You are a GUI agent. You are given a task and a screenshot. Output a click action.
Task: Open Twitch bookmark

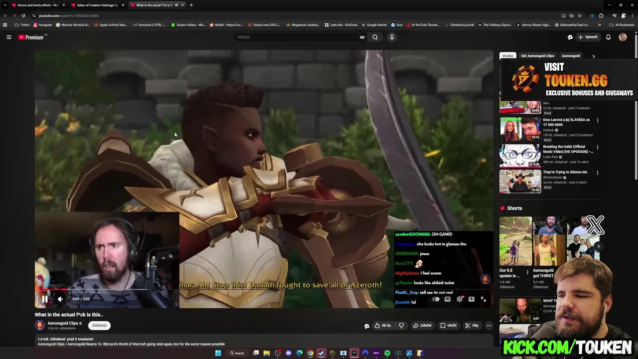[22, 24]
